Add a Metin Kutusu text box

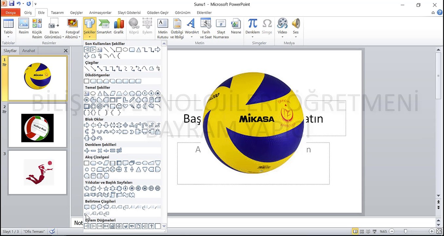click(163, 29)
